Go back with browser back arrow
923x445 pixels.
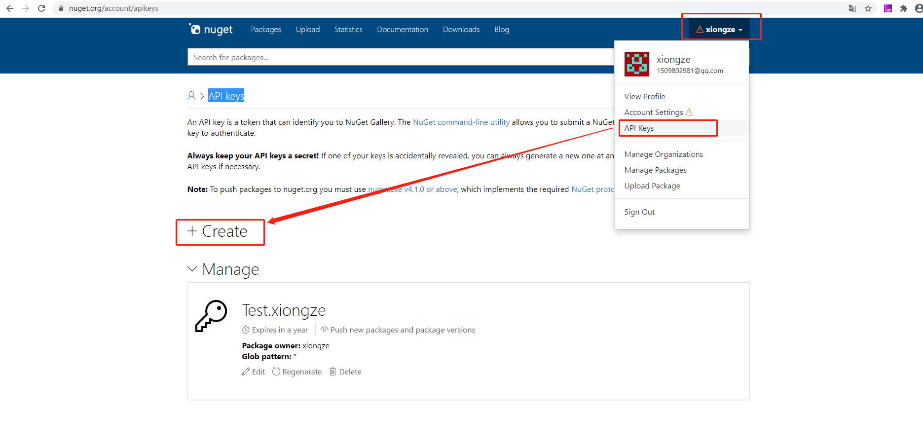pyautogui.click(x=10, y=8)
